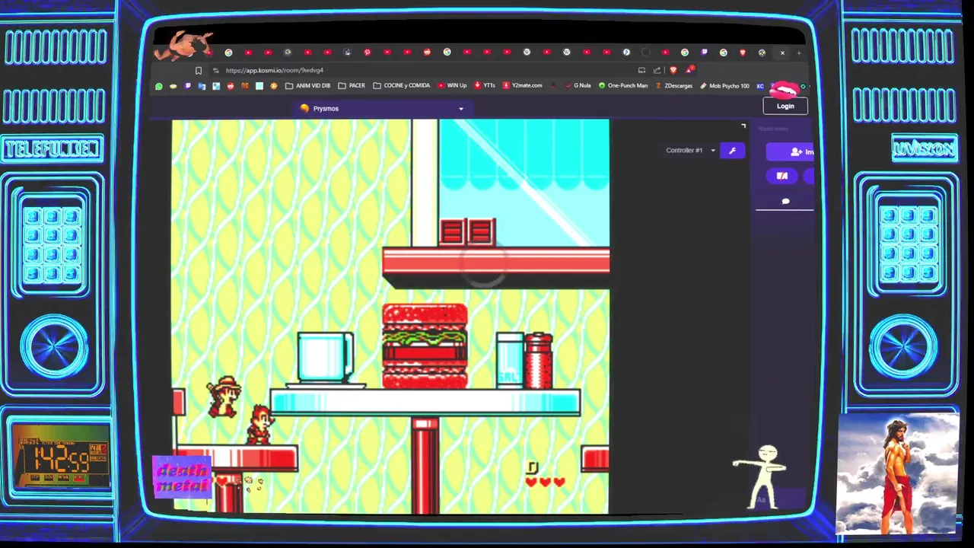Image resolution: width=974 pixels, height=548 pixels.
Task: Click the Login button
Action: point(785,107)
